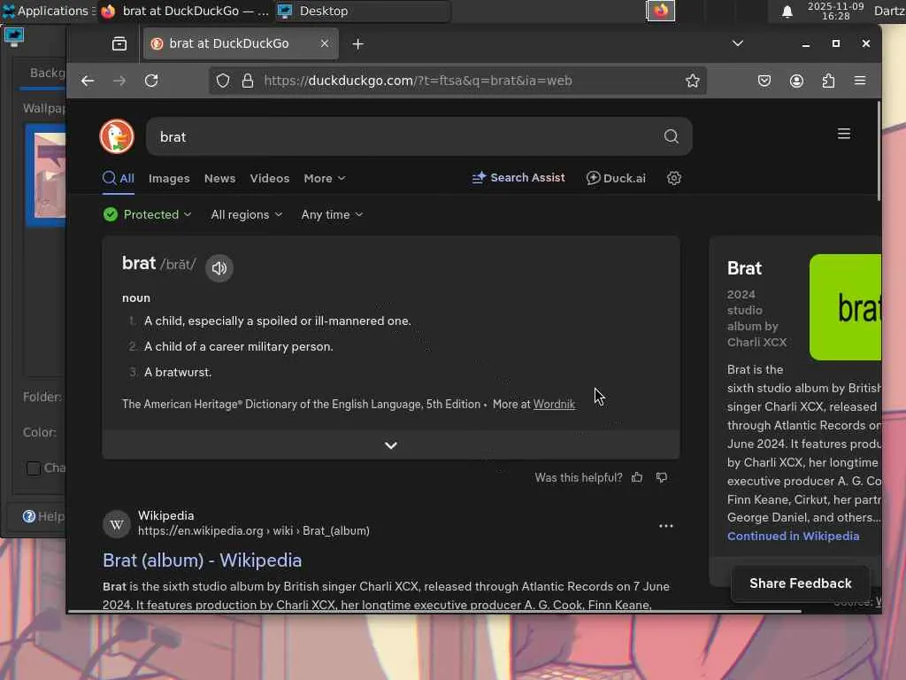This screenshot has width=906, height=680.
Task: Close the brat at DuckDuckGo tab
Action: (x=325, y=43)
